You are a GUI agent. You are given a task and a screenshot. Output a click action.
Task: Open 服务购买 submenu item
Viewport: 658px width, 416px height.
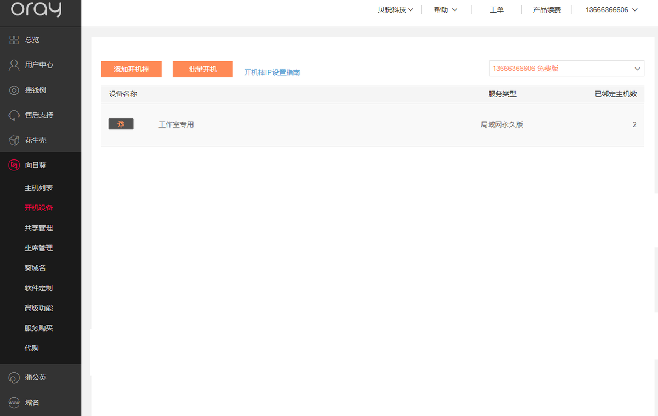39,328
